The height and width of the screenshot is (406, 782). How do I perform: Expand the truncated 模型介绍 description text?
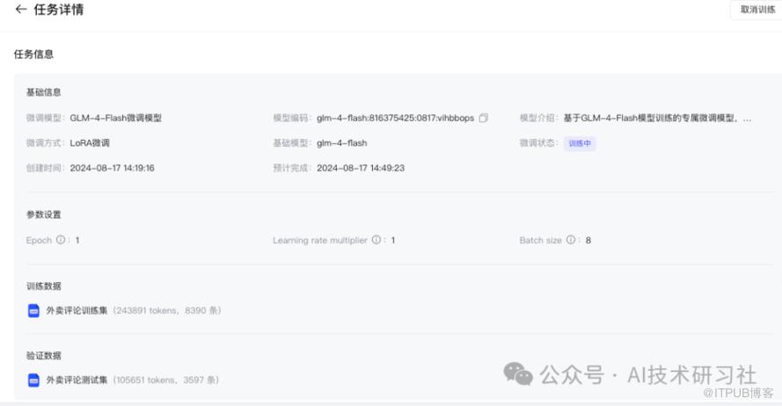pyautogui.click(x=657, y=118)
